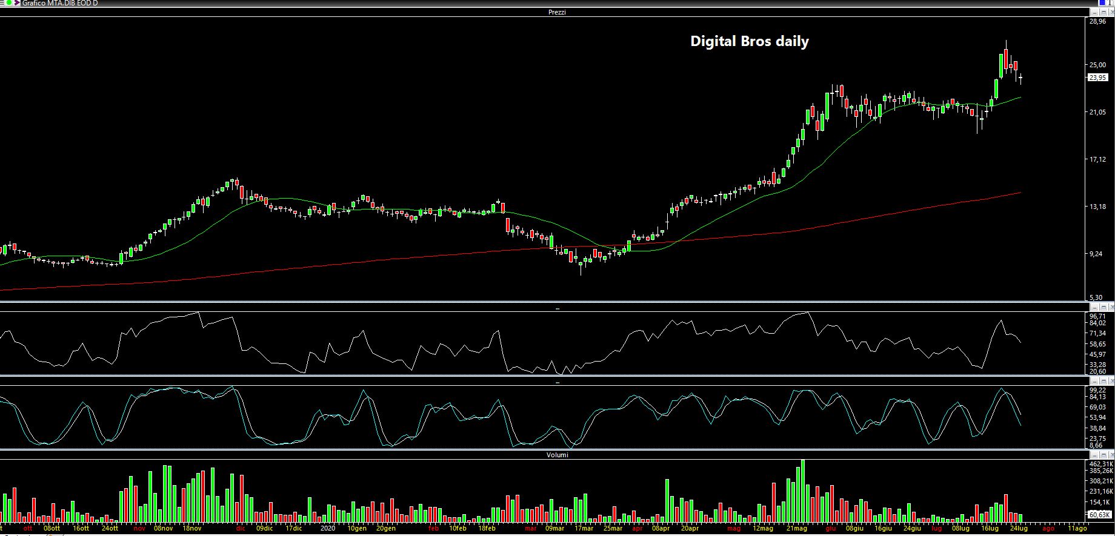Maximize the Volumi panel
This screenshot has width=1115, height=536.
[1103, 455]
